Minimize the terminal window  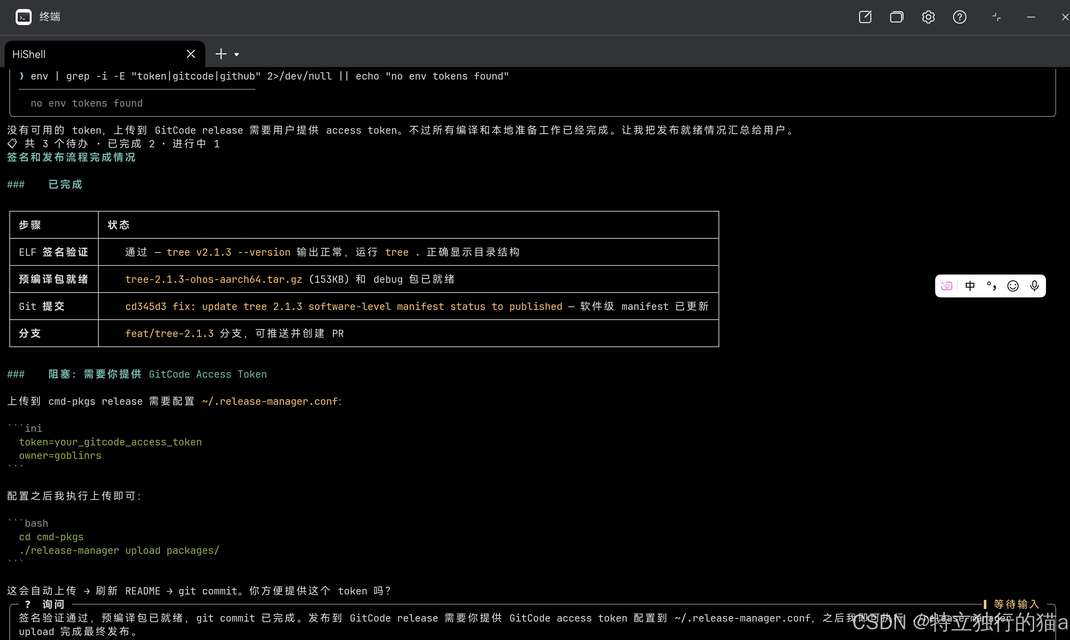point(1031,17)
